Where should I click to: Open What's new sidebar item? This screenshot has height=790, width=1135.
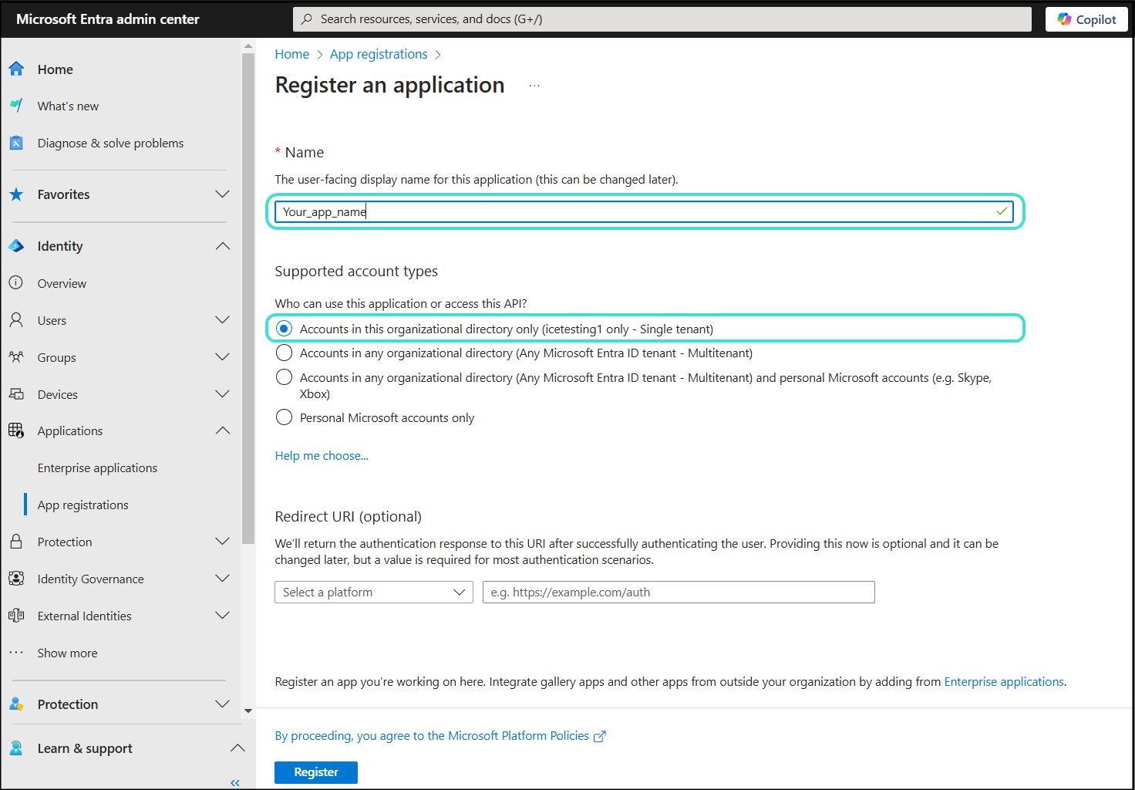68,106
